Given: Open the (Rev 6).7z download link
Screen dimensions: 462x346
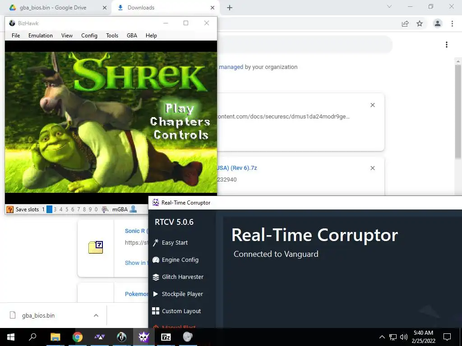Looking at the screenshot, I should [237, 168].
